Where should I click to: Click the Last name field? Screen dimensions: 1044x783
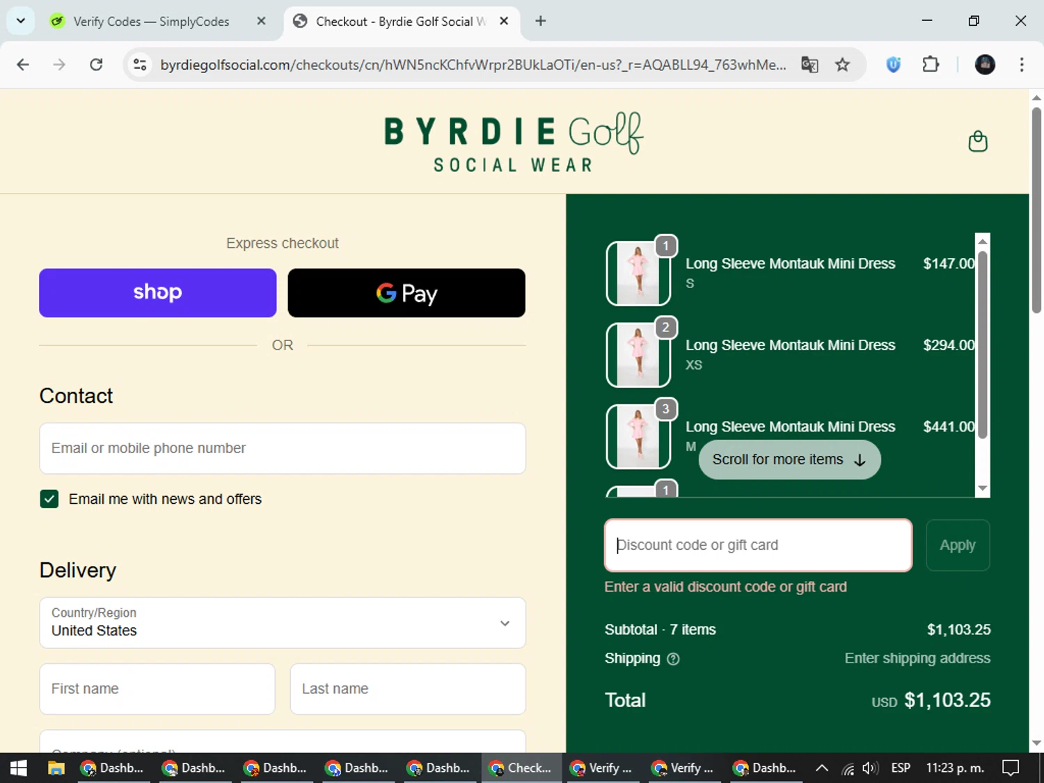pyautogui.click(x=408, y=689)
